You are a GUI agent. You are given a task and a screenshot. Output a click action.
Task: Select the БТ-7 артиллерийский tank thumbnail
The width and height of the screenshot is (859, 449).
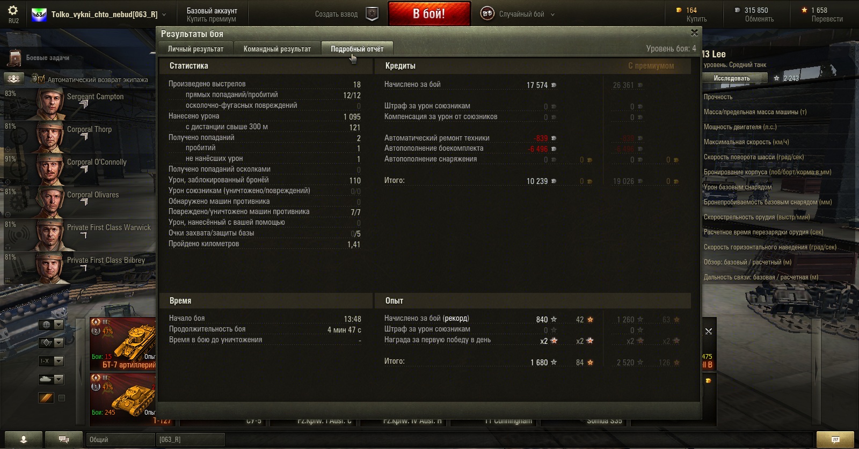122,344
